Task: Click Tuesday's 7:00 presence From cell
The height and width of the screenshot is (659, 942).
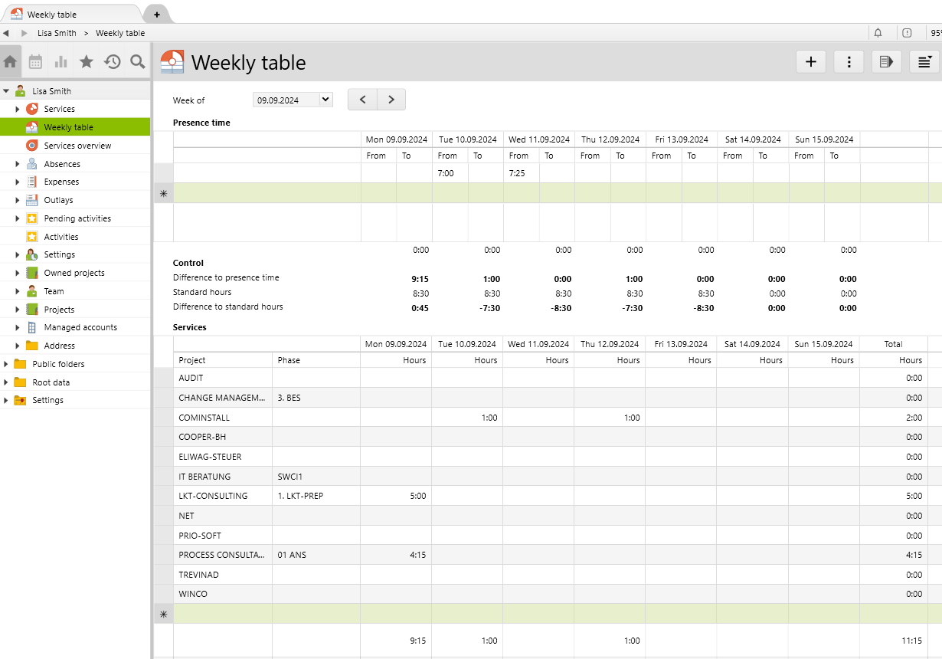Action: (450, 173)
